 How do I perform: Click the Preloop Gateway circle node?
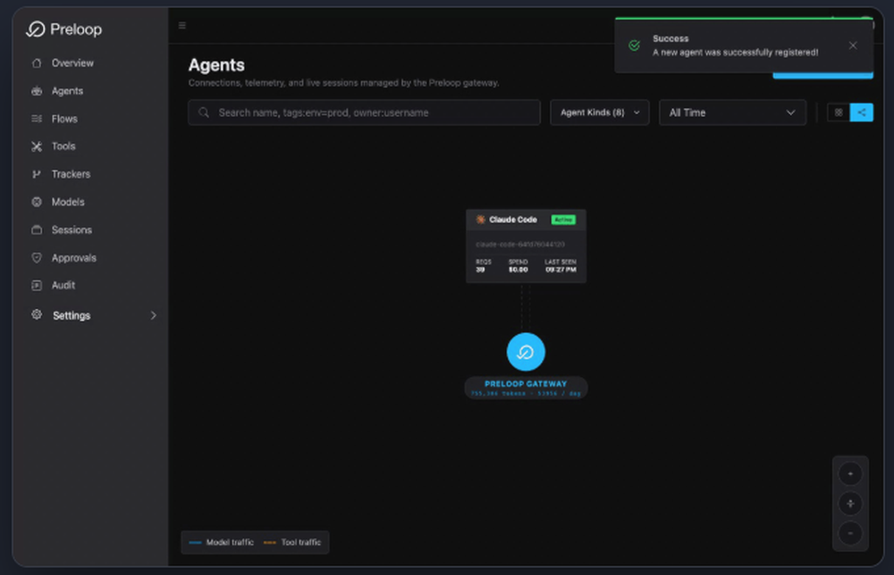click(526, 352)
